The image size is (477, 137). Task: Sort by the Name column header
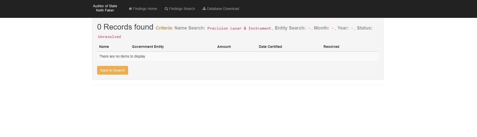click(x=104, y=47)
